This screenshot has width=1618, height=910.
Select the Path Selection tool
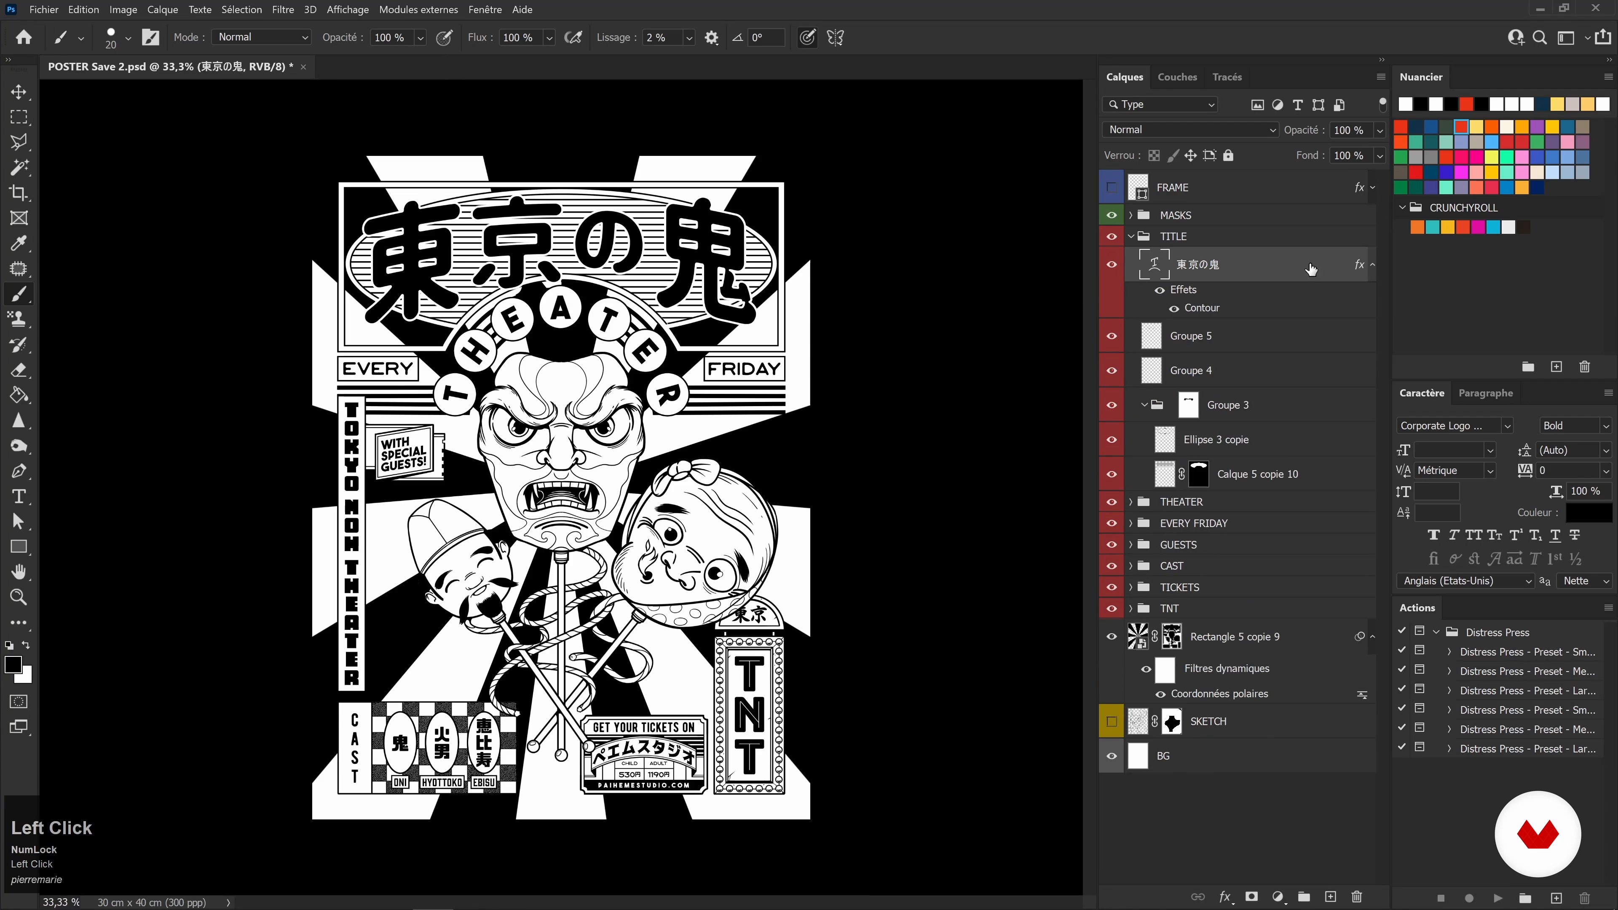click(19, 521)
